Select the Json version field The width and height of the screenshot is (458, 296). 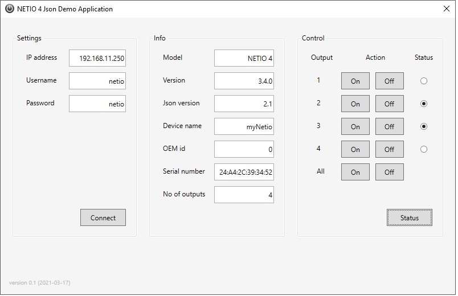pyautogui.click(x=244, y=104)
